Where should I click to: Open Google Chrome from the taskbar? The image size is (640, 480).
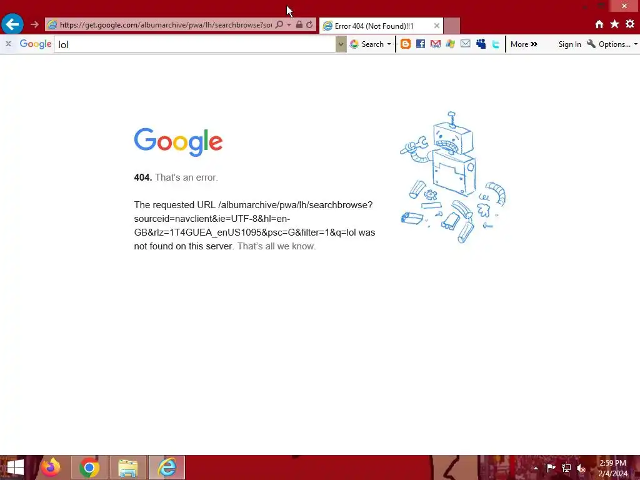pos(89,467)
